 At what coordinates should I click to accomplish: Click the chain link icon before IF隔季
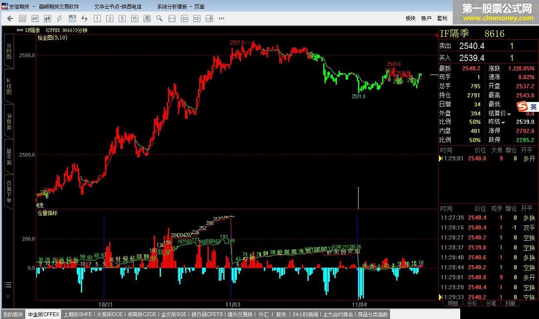point(20,30)
